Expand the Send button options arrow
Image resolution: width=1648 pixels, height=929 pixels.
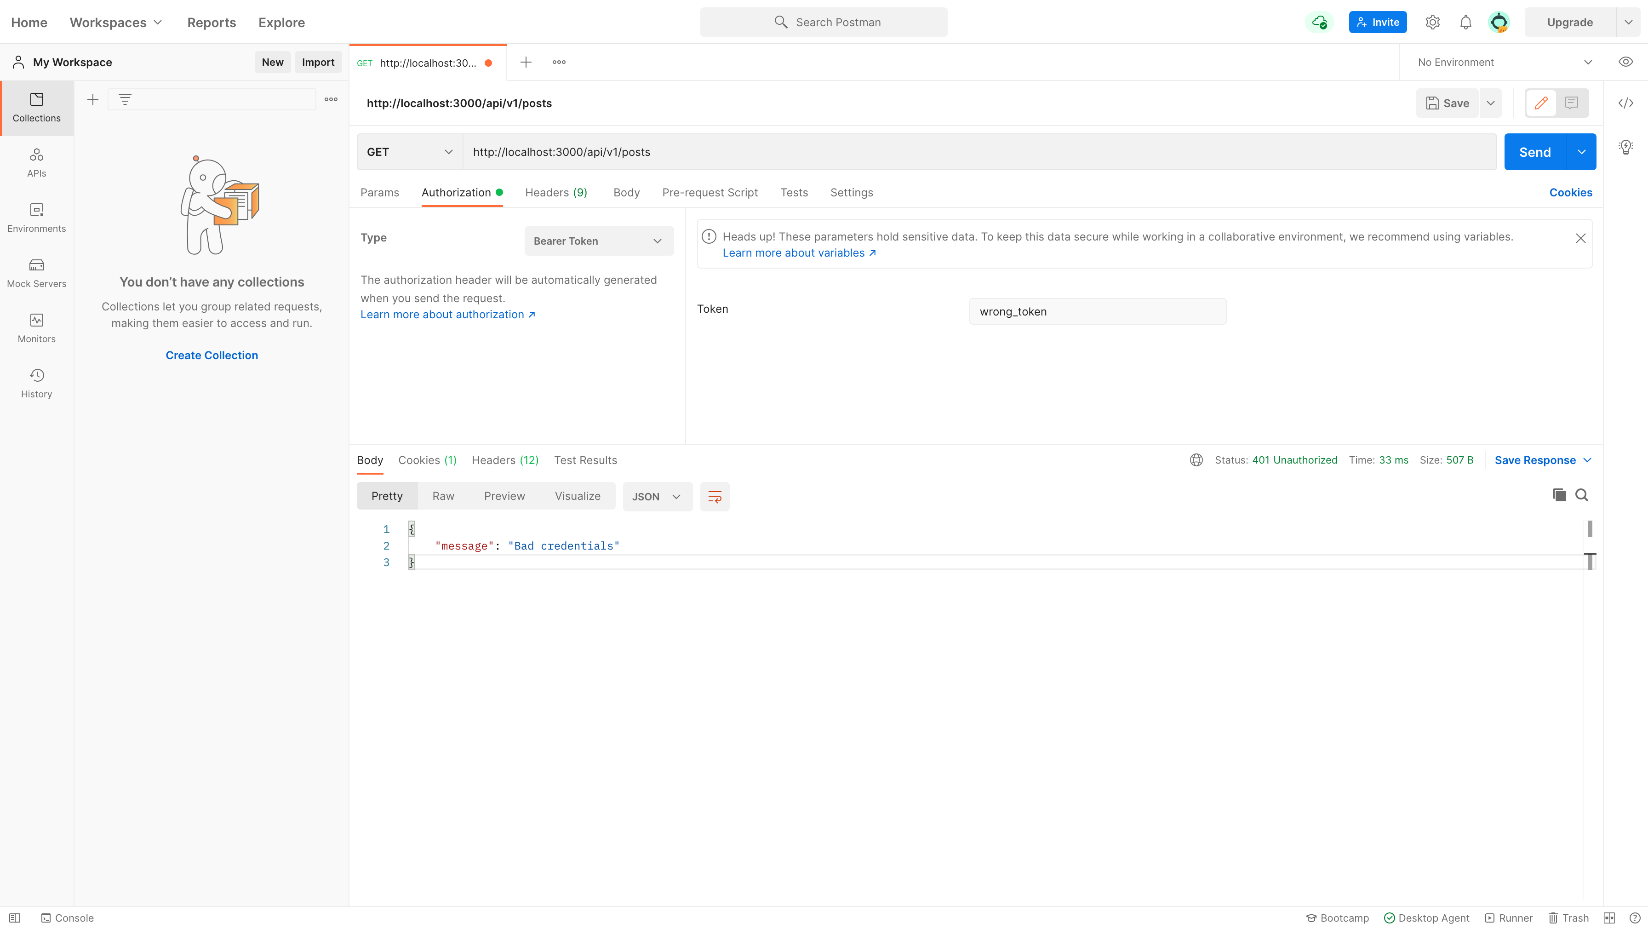point(1581,152)
